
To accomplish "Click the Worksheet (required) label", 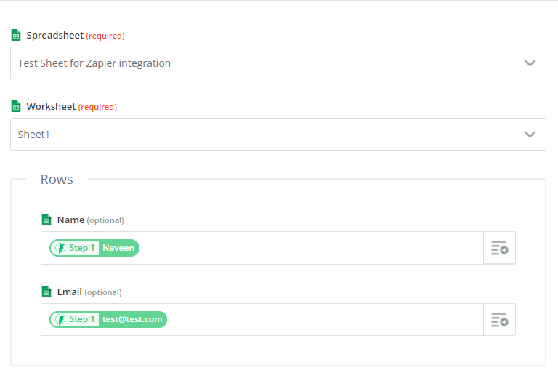I will [x=71, y=106].
